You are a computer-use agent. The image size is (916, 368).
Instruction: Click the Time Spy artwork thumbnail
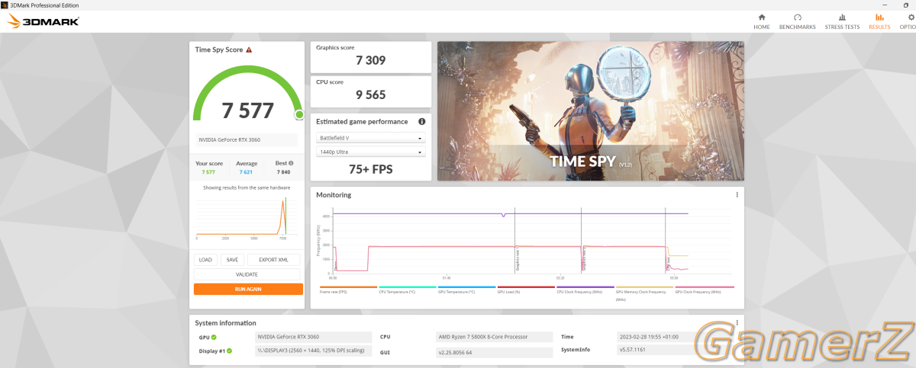coord(591,111)
